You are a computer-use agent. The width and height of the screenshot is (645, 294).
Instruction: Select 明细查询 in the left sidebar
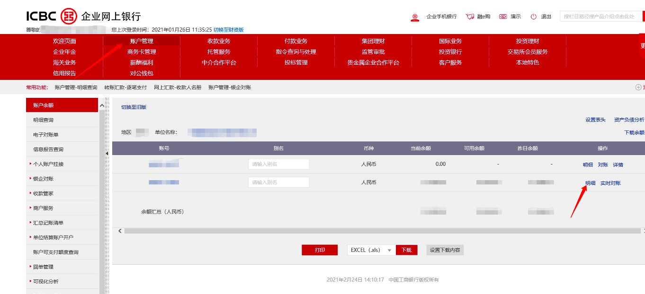pyautogui.click(x=43, y=120)
